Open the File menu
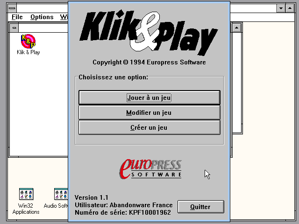 point(17,17)
